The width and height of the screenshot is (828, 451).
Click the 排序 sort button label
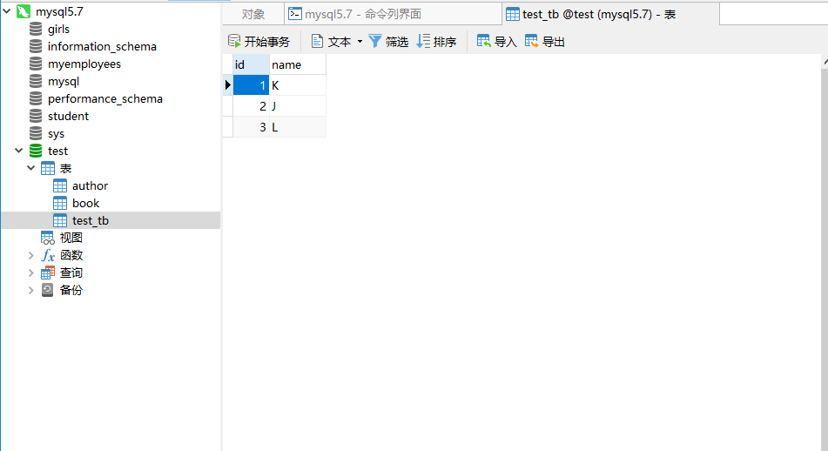coord(445,42)
